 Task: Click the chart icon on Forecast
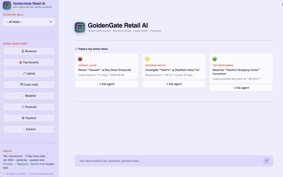pos(23,107)
